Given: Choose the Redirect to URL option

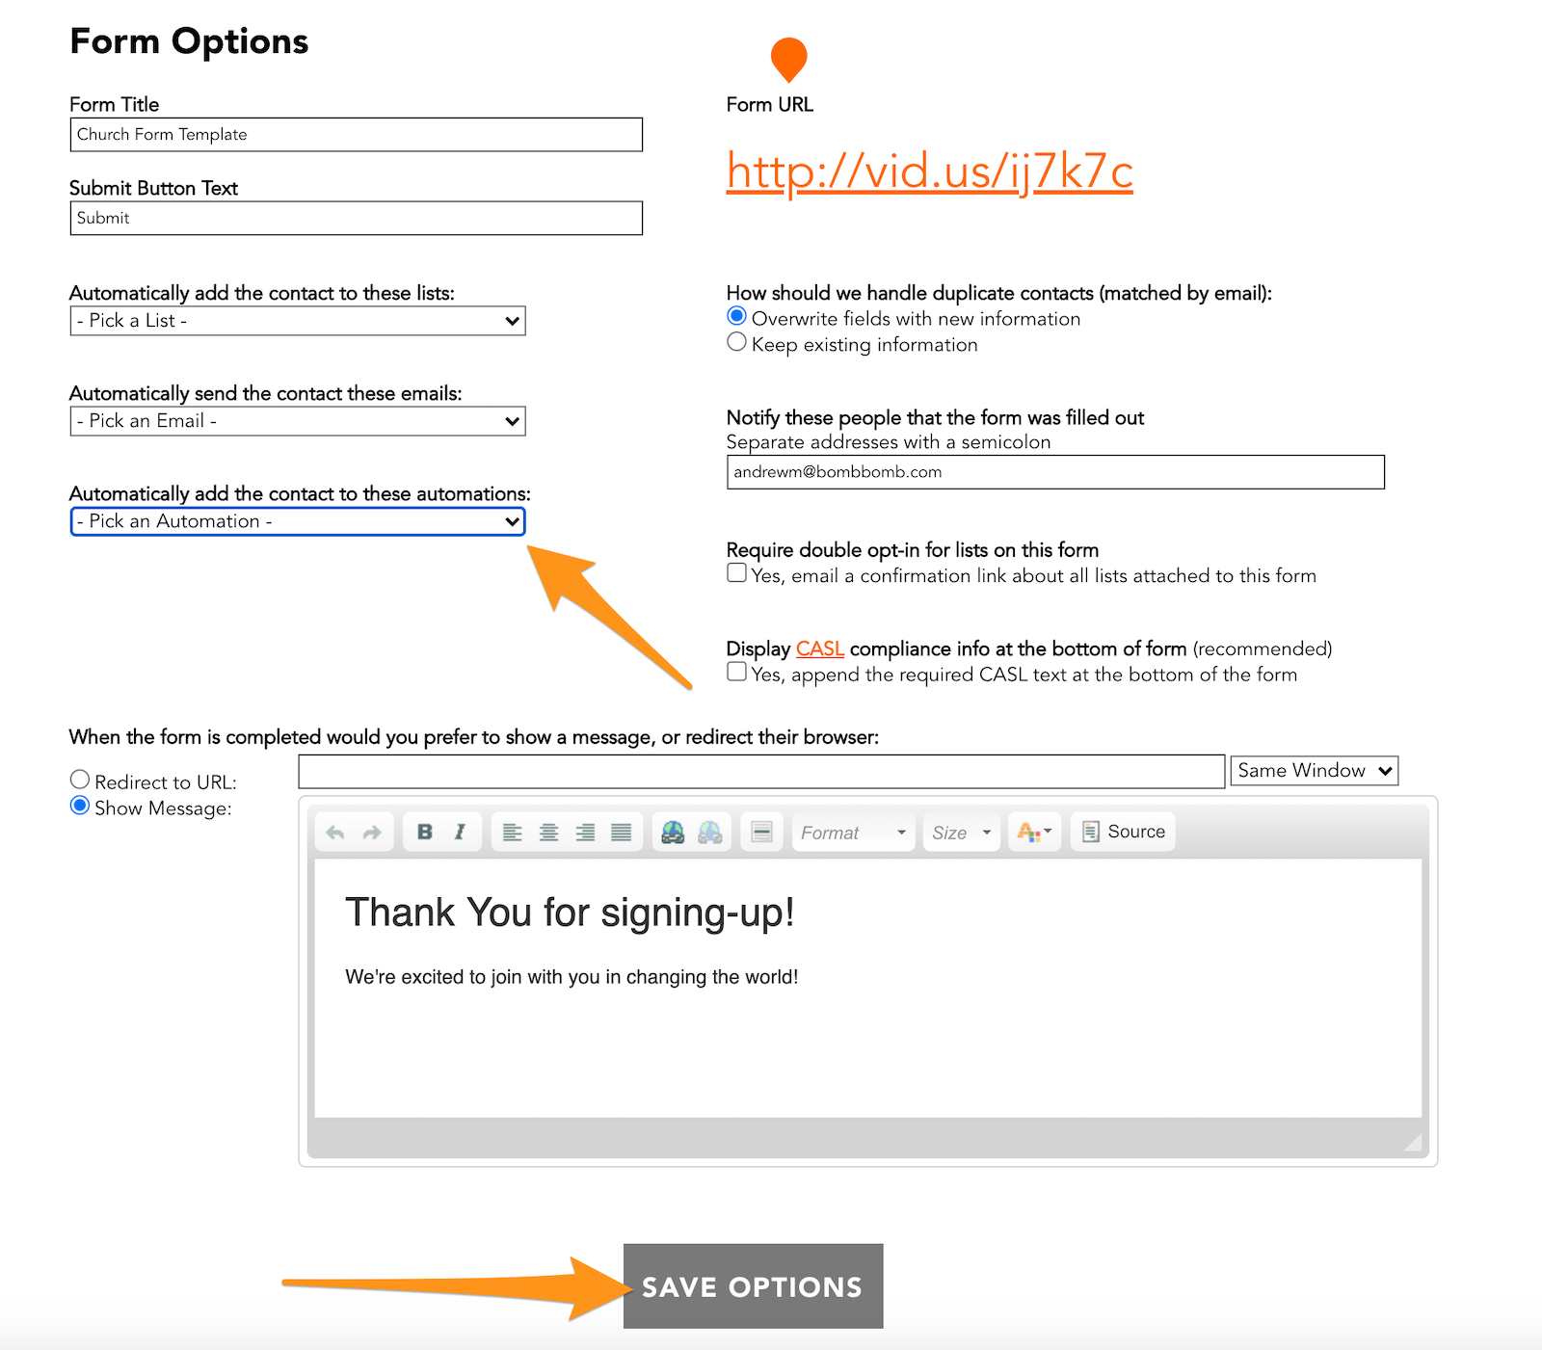Looking at the screenshot, I should point(80,780).
